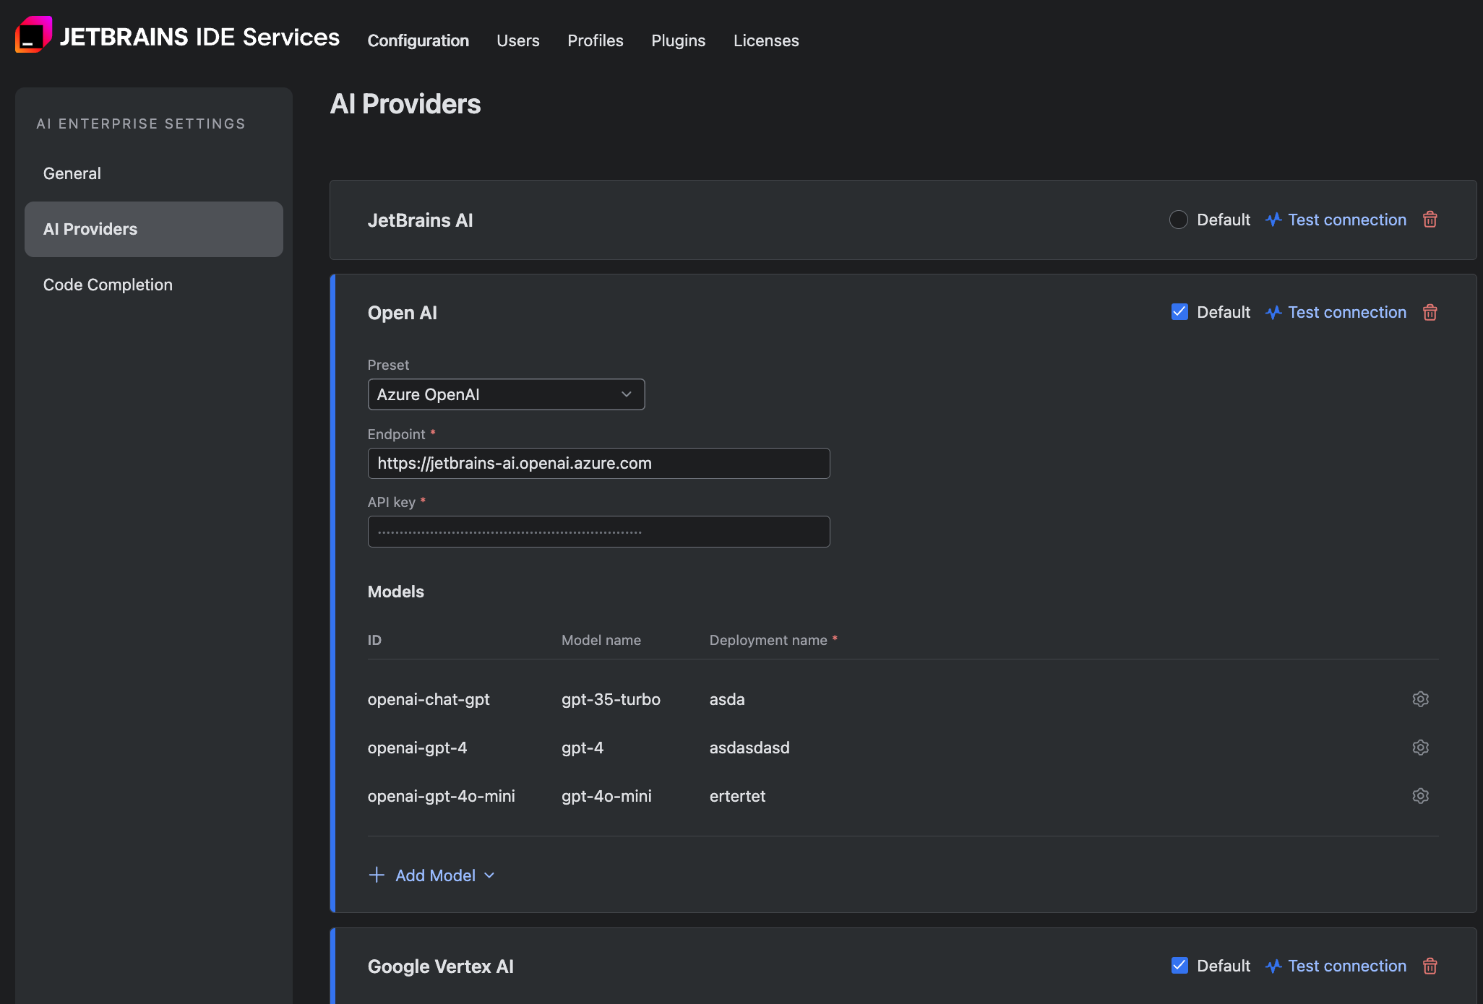Open the Preset dropdown showing Azure OpenAI
Image resolution: width=1483 pixels, height=1004 pixels.
coord(506,394)
